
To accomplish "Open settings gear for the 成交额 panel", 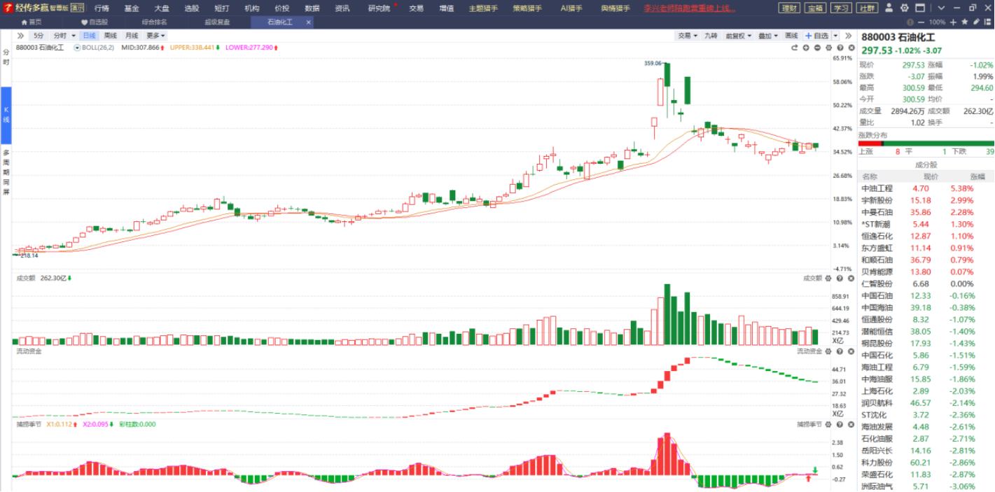I will tap(828, 279).
